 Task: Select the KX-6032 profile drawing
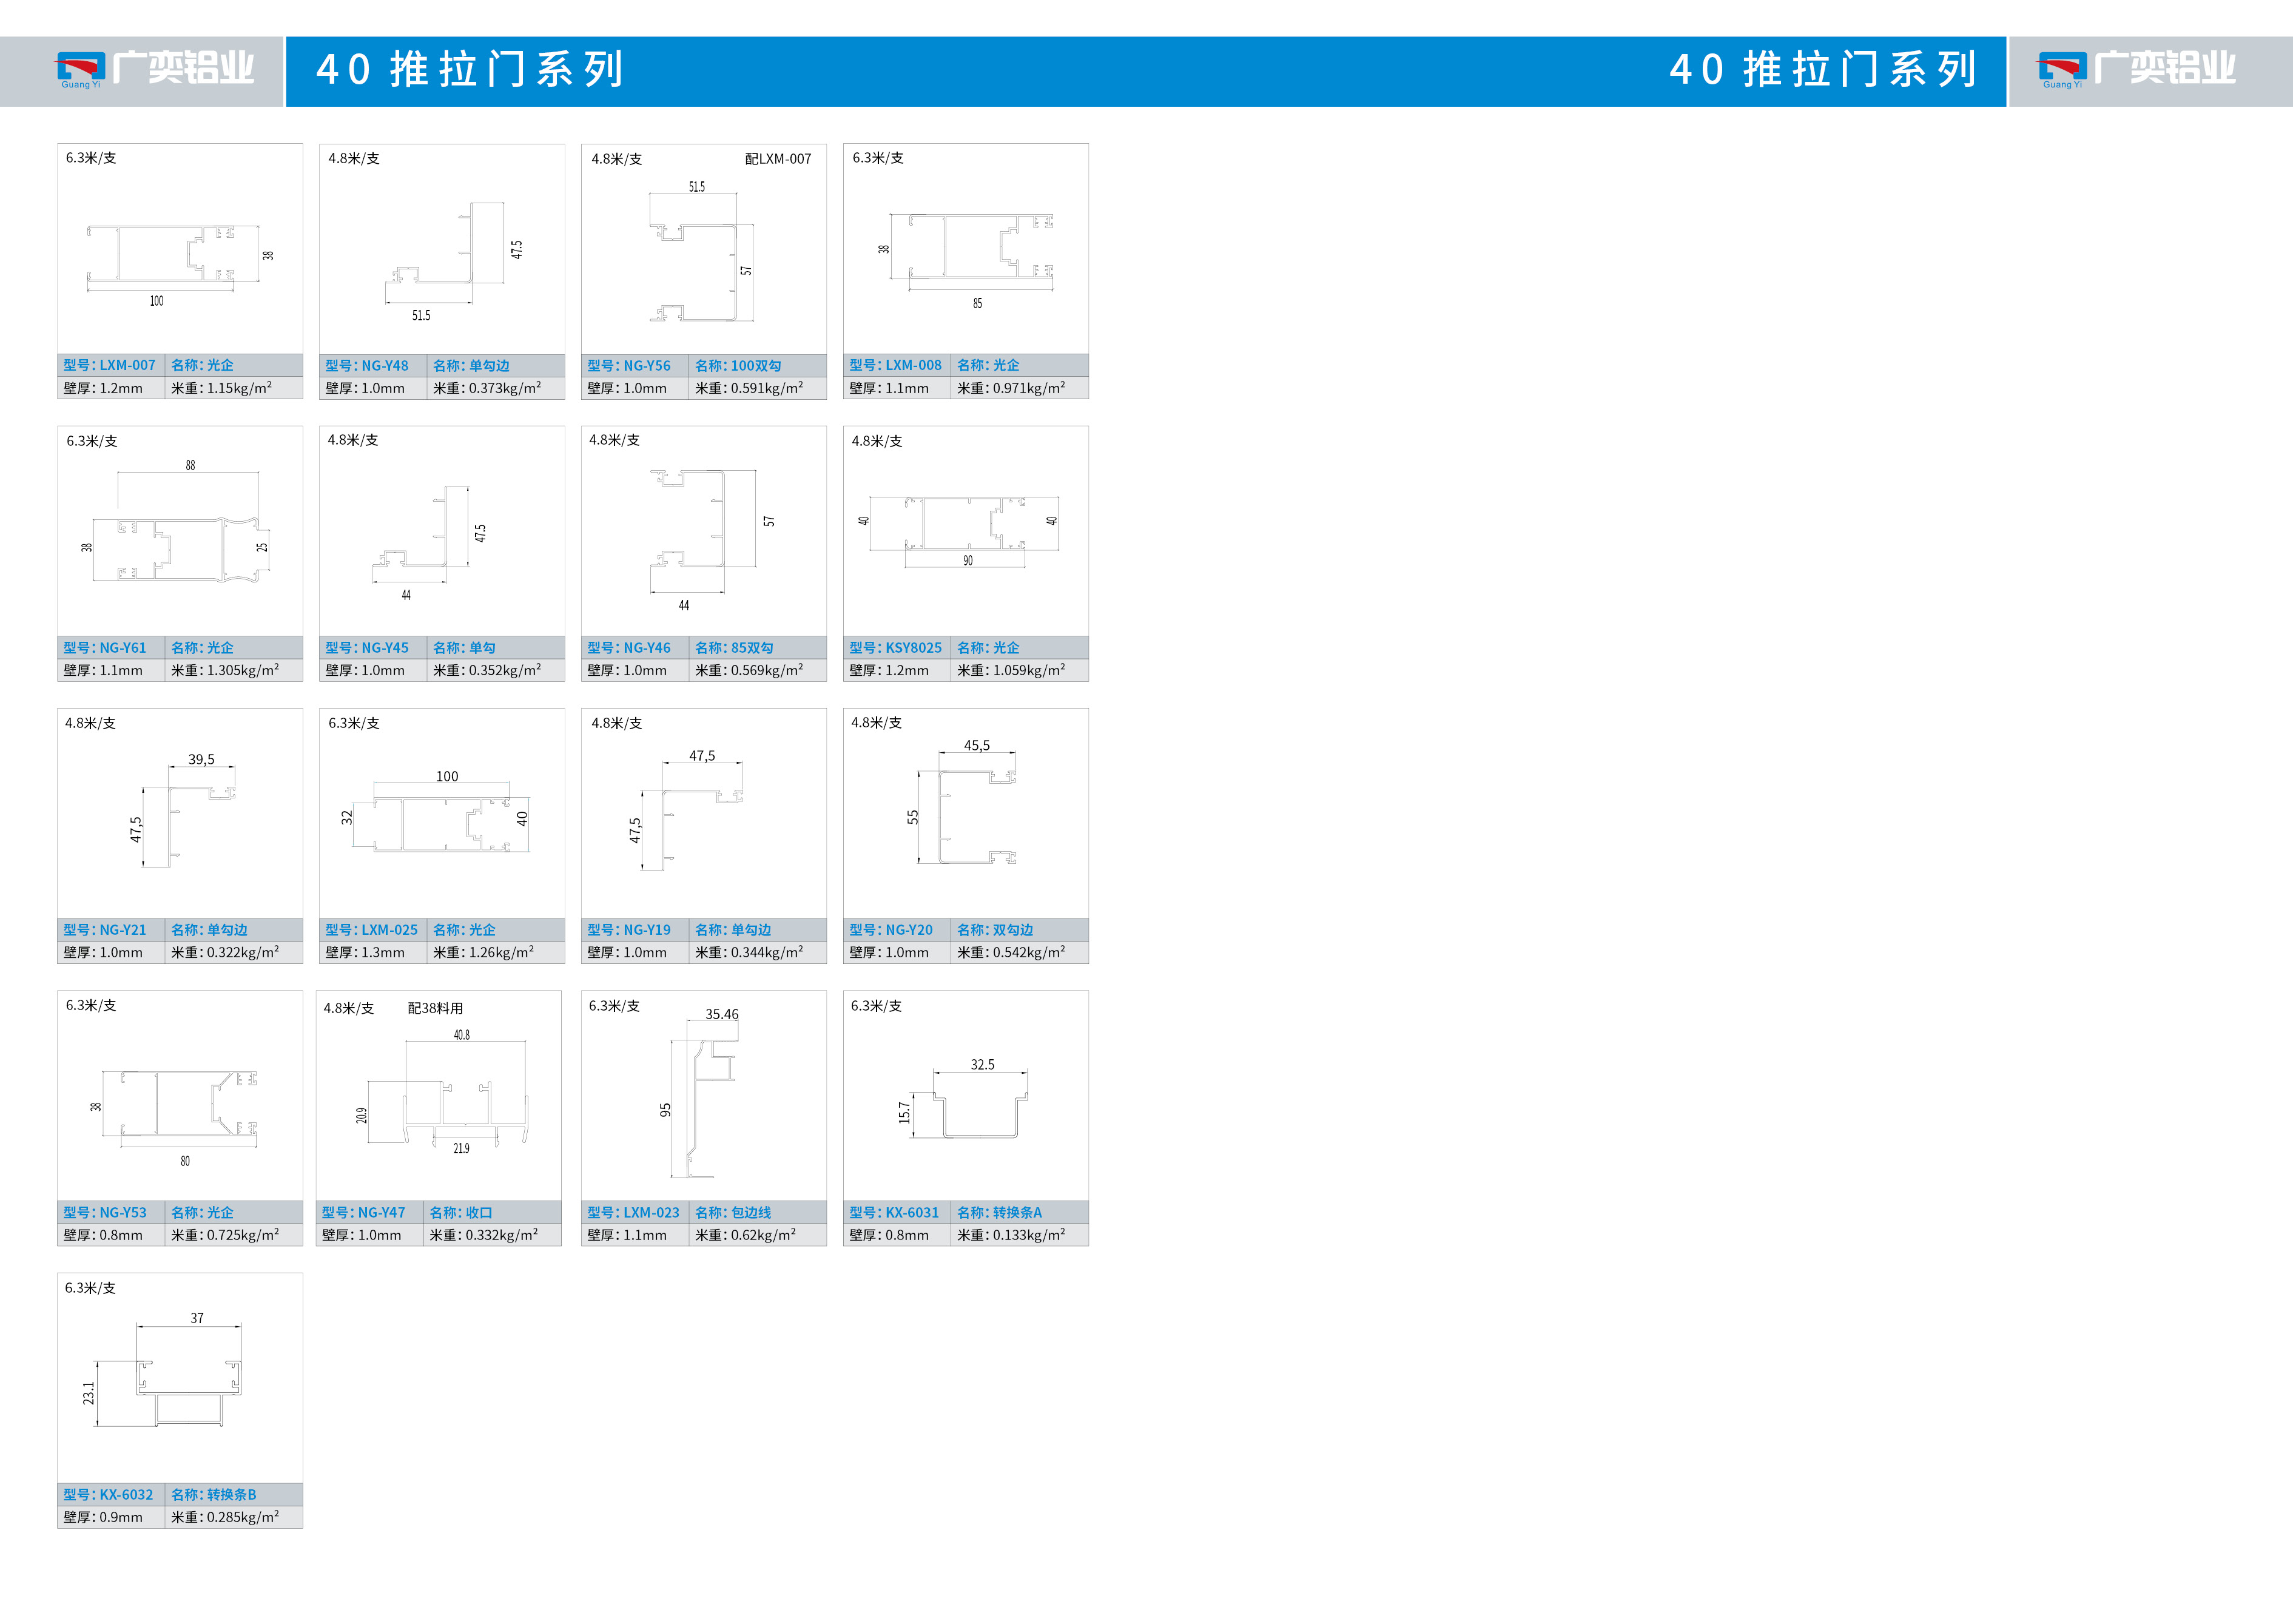click(x=161, y=1370)
